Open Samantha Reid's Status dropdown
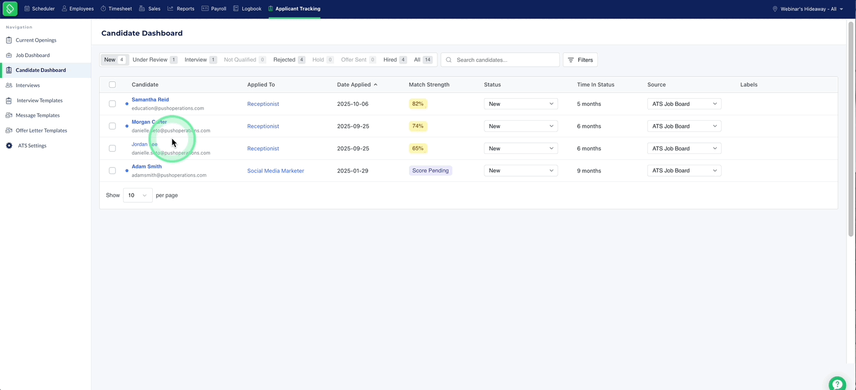Screen dimensions: 856x390 tap(521, 104)
